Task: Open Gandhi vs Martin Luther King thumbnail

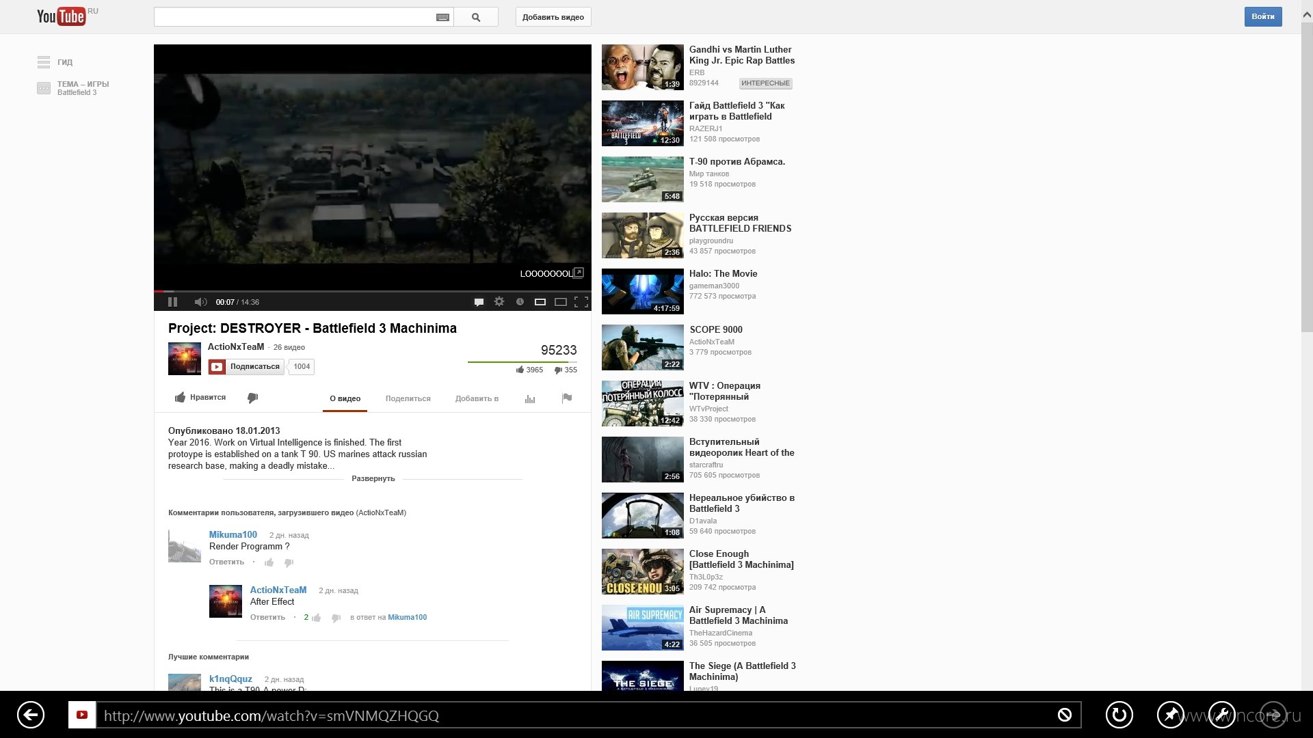Action: (x=643, y=67)
